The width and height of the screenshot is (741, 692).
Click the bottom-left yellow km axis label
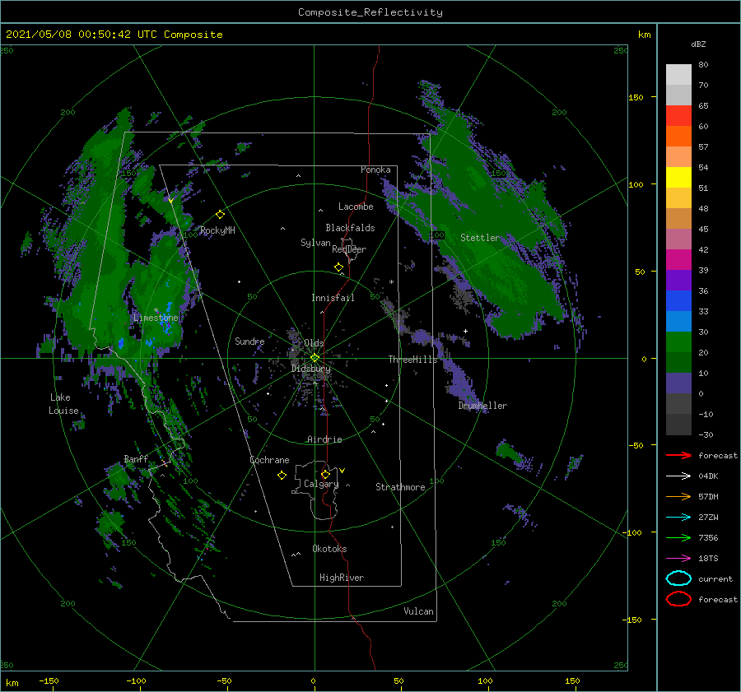(12, 683)
